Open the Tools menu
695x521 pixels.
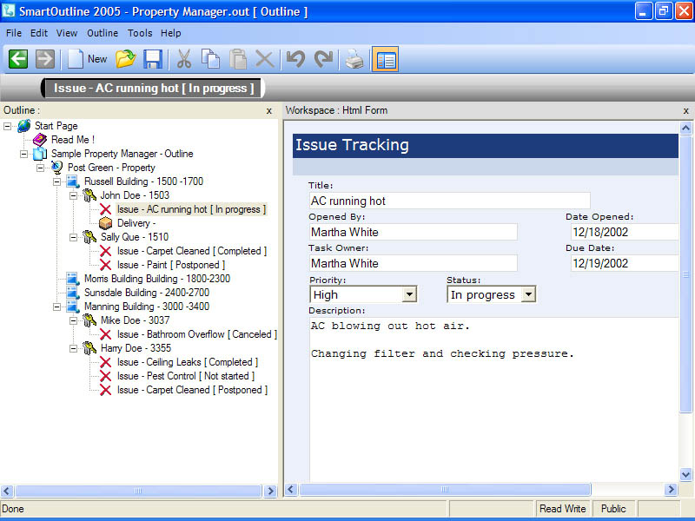coord(140,33)
